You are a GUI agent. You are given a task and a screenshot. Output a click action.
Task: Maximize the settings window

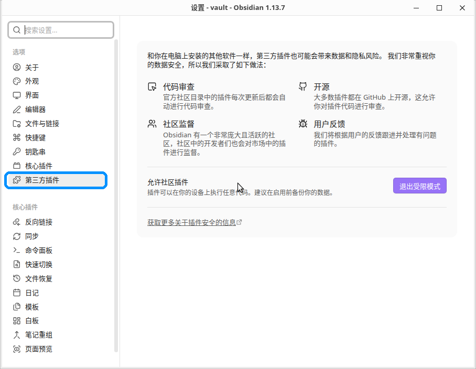click(439, 8)
